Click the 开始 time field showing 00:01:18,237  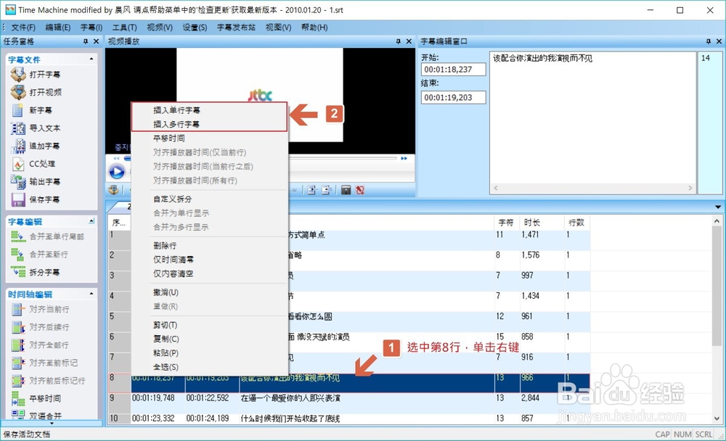click(453, 69)
